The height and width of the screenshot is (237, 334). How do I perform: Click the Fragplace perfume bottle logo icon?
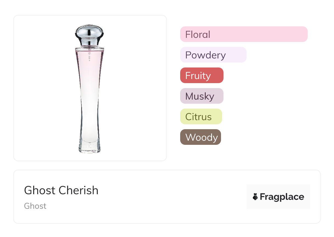tap(255, 197)
